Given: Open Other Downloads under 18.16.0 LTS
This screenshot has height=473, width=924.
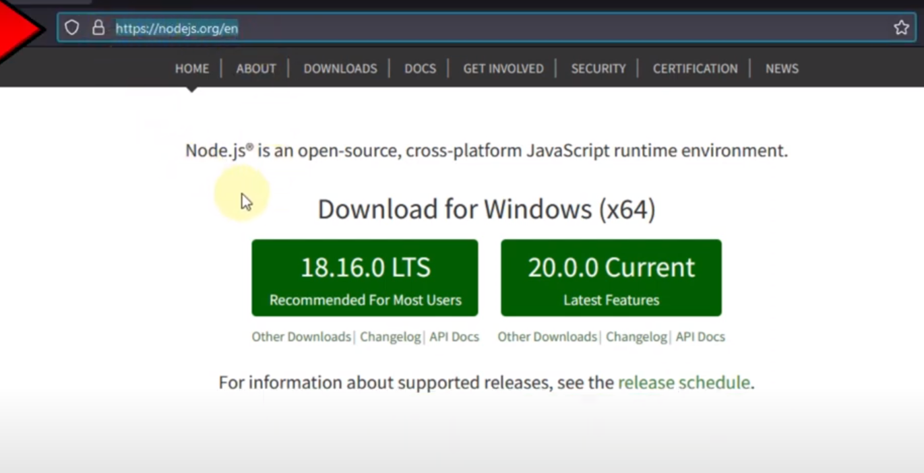Looking at the screenshot, I should 301,337.
